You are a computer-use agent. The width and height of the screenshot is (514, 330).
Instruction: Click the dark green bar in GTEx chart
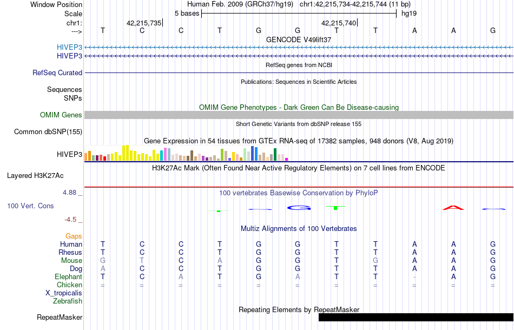275,154
